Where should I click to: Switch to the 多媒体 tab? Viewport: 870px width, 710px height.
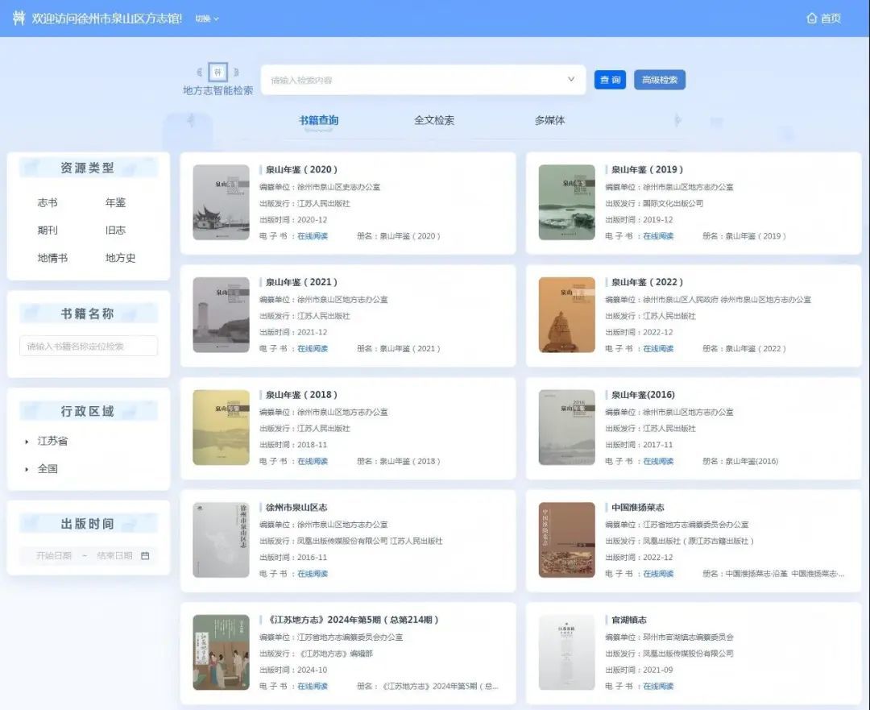click(549, 120)
